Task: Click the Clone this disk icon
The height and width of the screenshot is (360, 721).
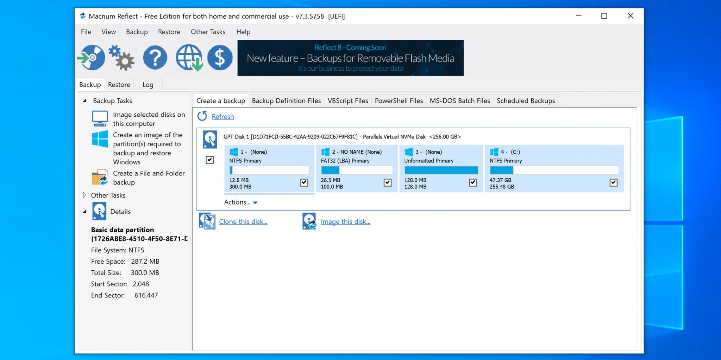Action: point(207,221)
